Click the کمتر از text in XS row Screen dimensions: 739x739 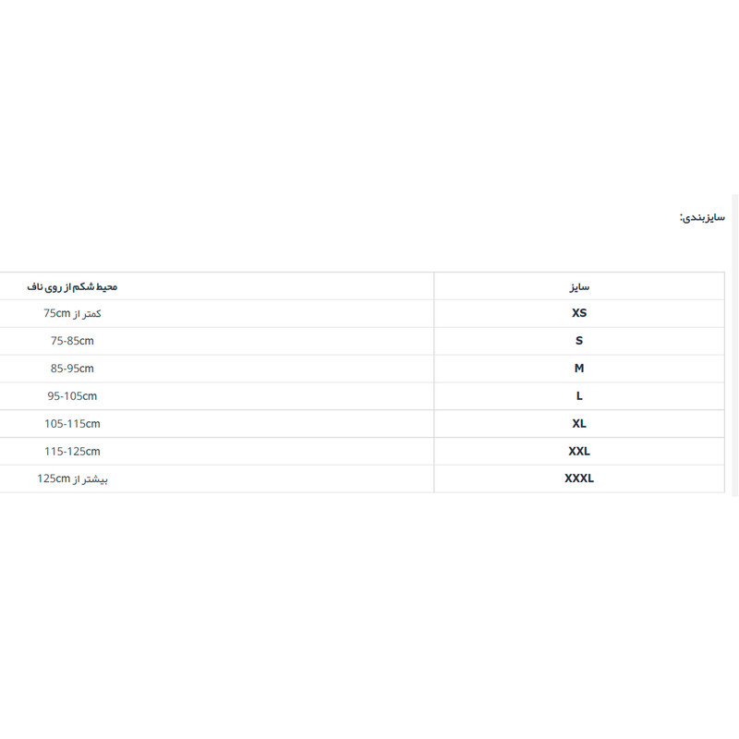[88, 314]
